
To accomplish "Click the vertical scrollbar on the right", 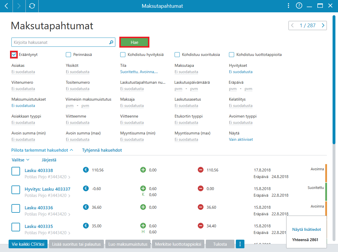I will click(334, 79).
